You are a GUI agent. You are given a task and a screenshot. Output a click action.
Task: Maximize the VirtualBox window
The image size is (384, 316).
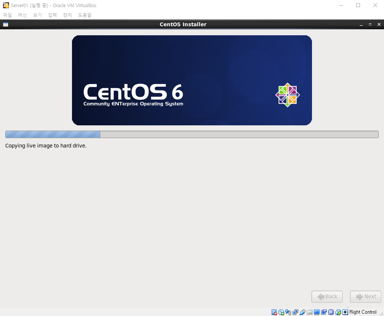(358, 5)
